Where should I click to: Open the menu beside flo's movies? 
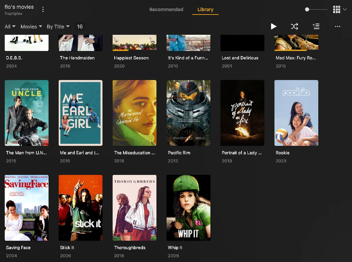[43, 9]
